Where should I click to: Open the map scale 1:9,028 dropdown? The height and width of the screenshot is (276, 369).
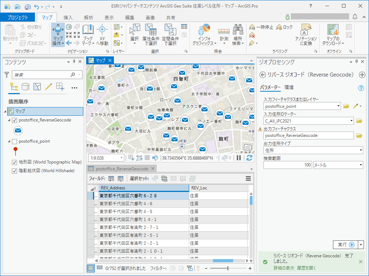[121, 158]
